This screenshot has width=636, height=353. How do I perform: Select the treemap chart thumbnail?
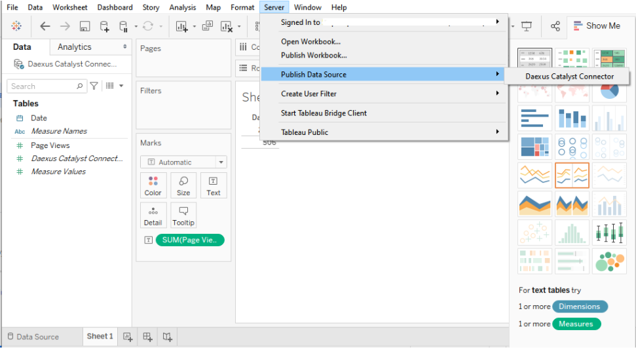[x=534, y=147]
